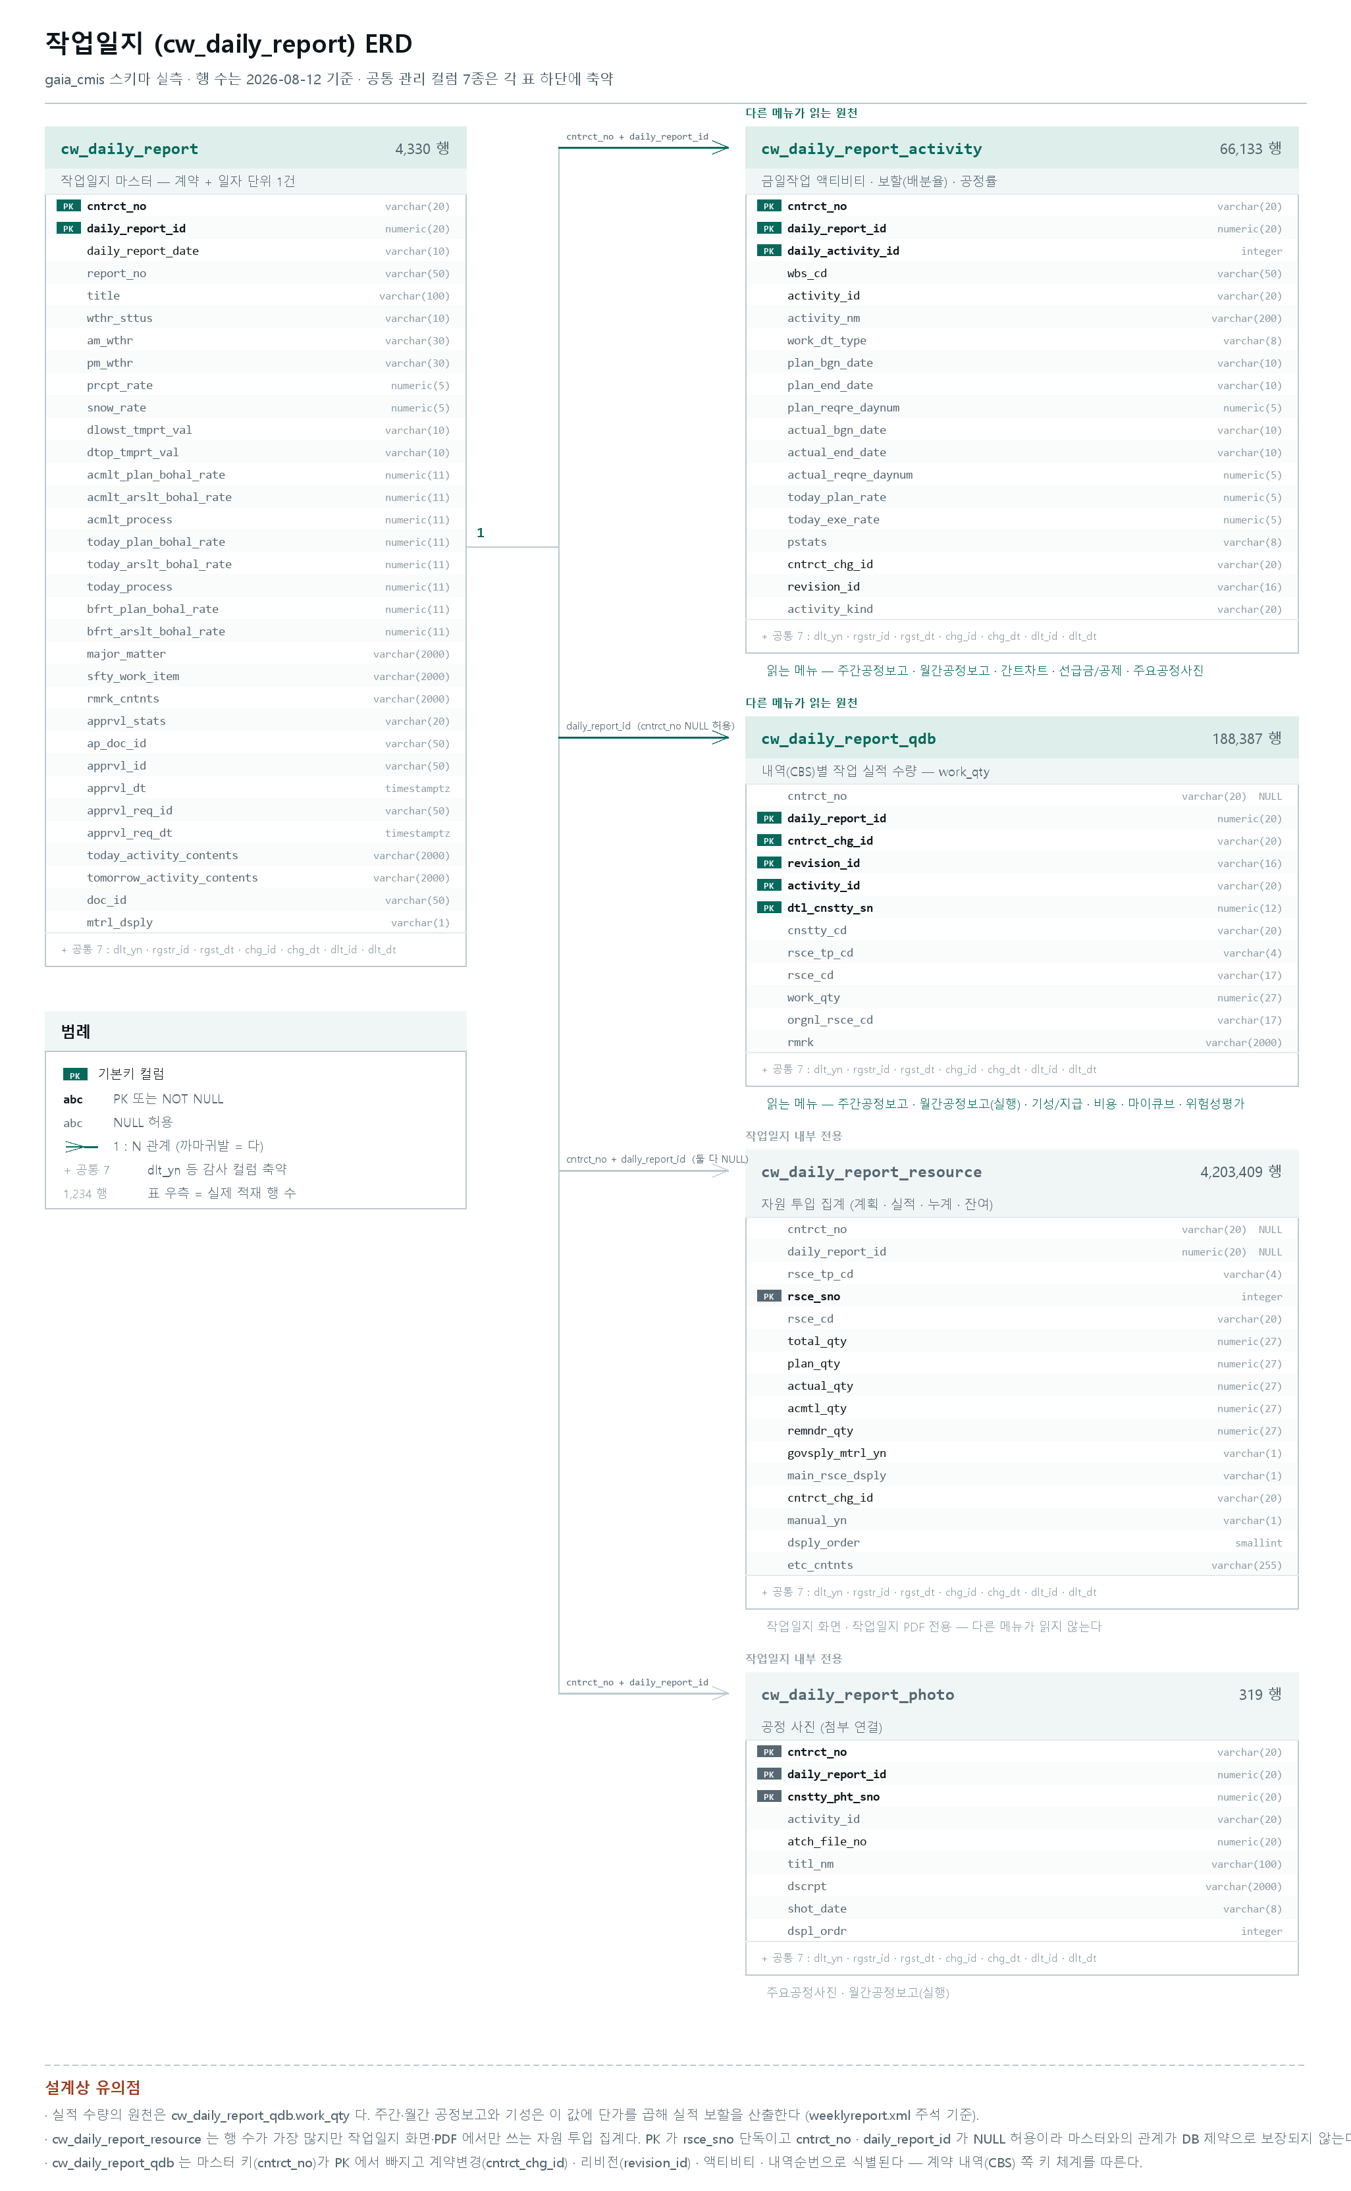Click the PK badge for cntrct_chg_id in cw_daily_report_qdb
Image resolution: width=1351 pixels, height=2191 pixels.
768,841
